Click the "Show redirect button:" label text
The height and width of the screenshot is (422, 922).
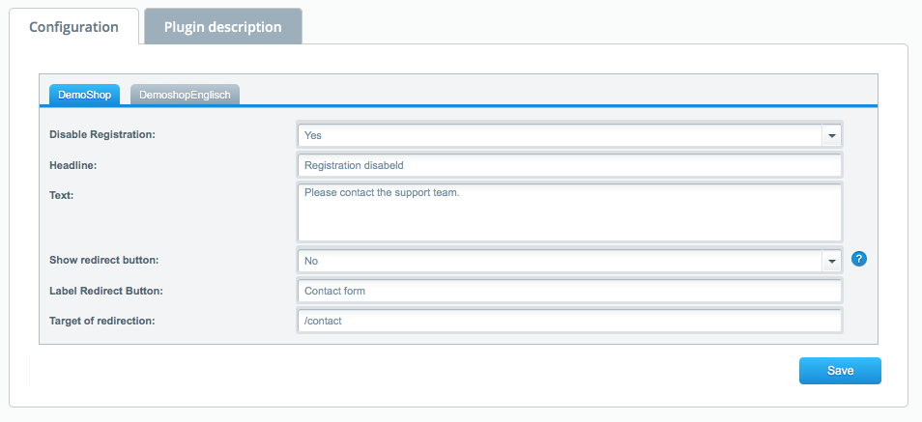click(x=104, y=261)
